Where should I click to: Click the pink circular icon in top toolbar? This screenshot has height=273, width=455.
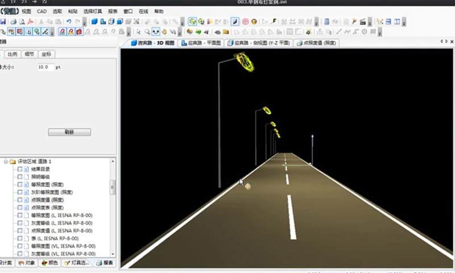point(245,22)
